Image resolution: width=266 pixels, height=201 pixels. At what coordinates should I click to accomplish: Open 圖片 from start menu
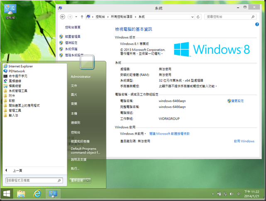point(74,95)
